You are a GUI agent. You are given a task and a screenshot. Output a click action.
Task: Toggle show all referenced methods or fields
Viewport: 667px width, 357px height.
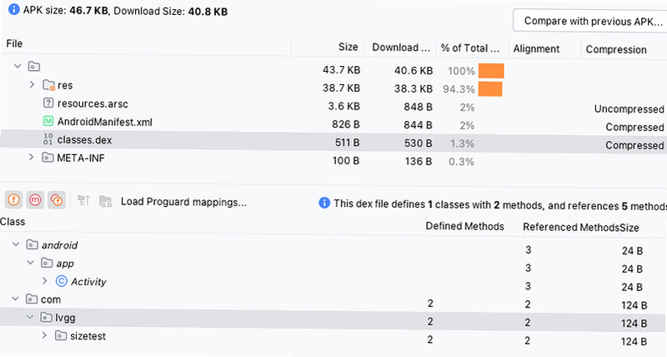[57, 199]
